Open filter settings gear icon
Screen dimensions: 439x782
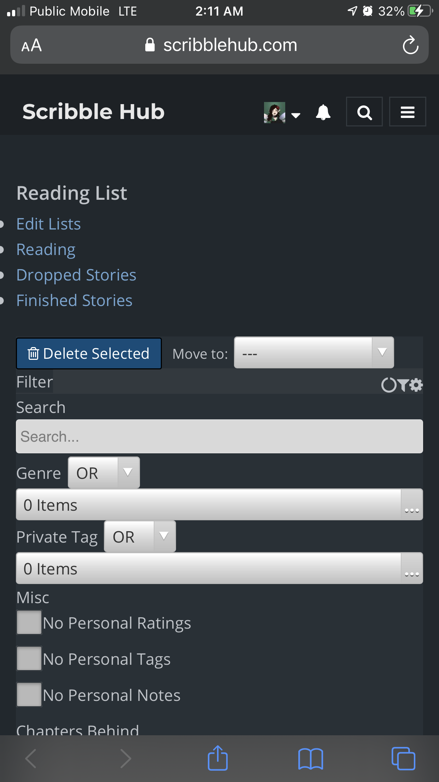pos(416,385)
